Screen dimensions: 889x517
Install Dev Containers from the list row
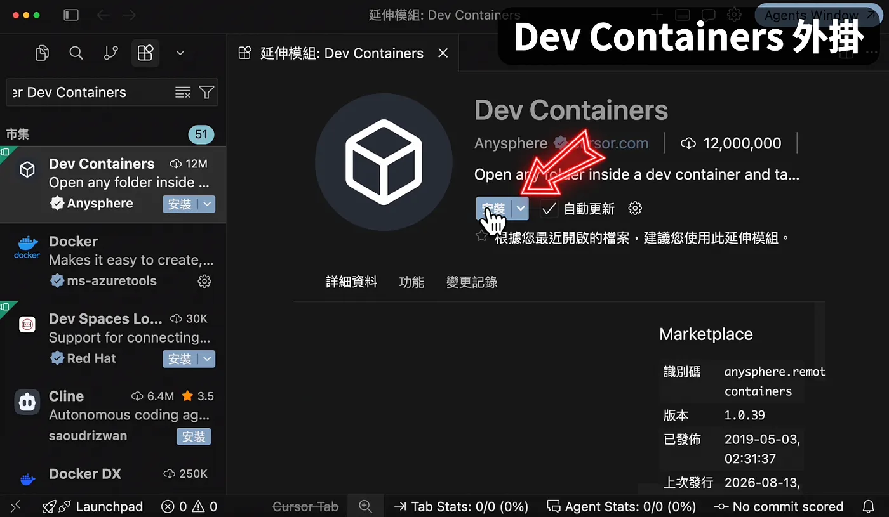click(x=180, y=204)
